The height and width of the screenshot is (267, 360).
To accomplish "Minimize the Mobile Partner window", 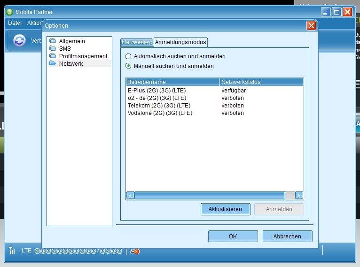I will point(326,12).
